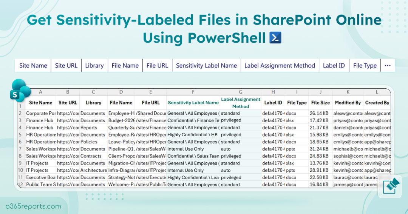Click Library in the column strip
This screenshot has height=214, width=408.
pos(94,65)
